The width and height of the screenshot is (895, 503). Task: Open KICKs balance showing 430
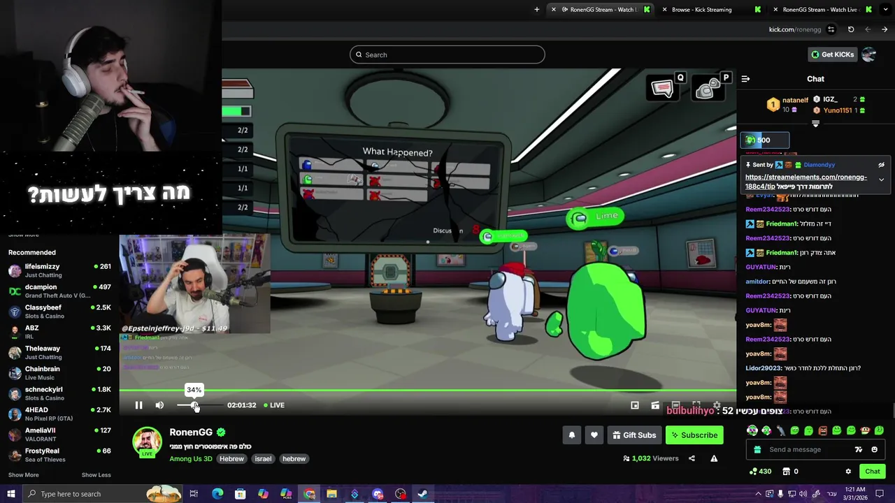(x=759, y=472)
